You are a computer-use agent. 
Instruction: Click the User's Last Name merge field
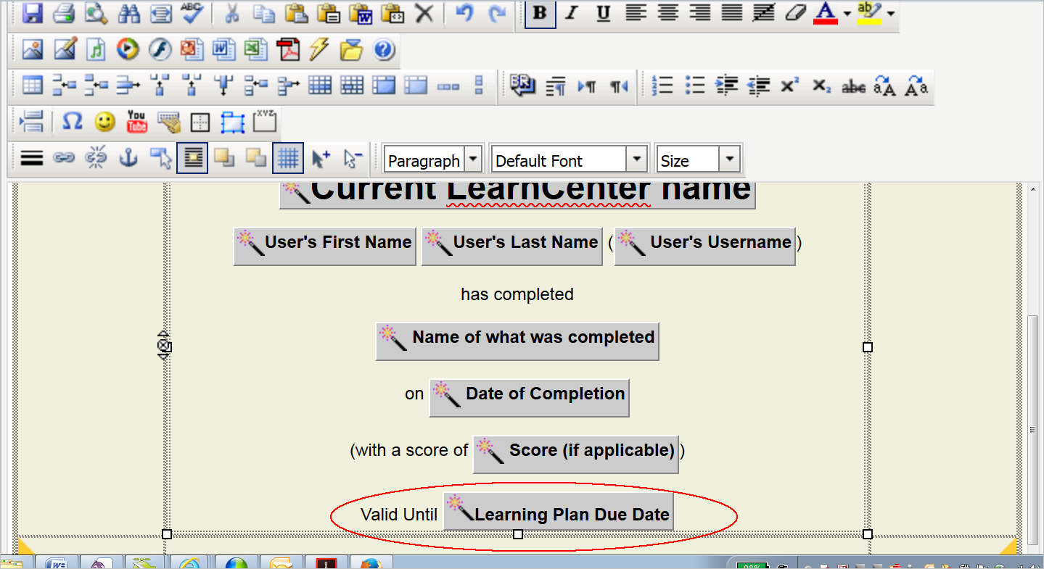(x=512, y=246)
